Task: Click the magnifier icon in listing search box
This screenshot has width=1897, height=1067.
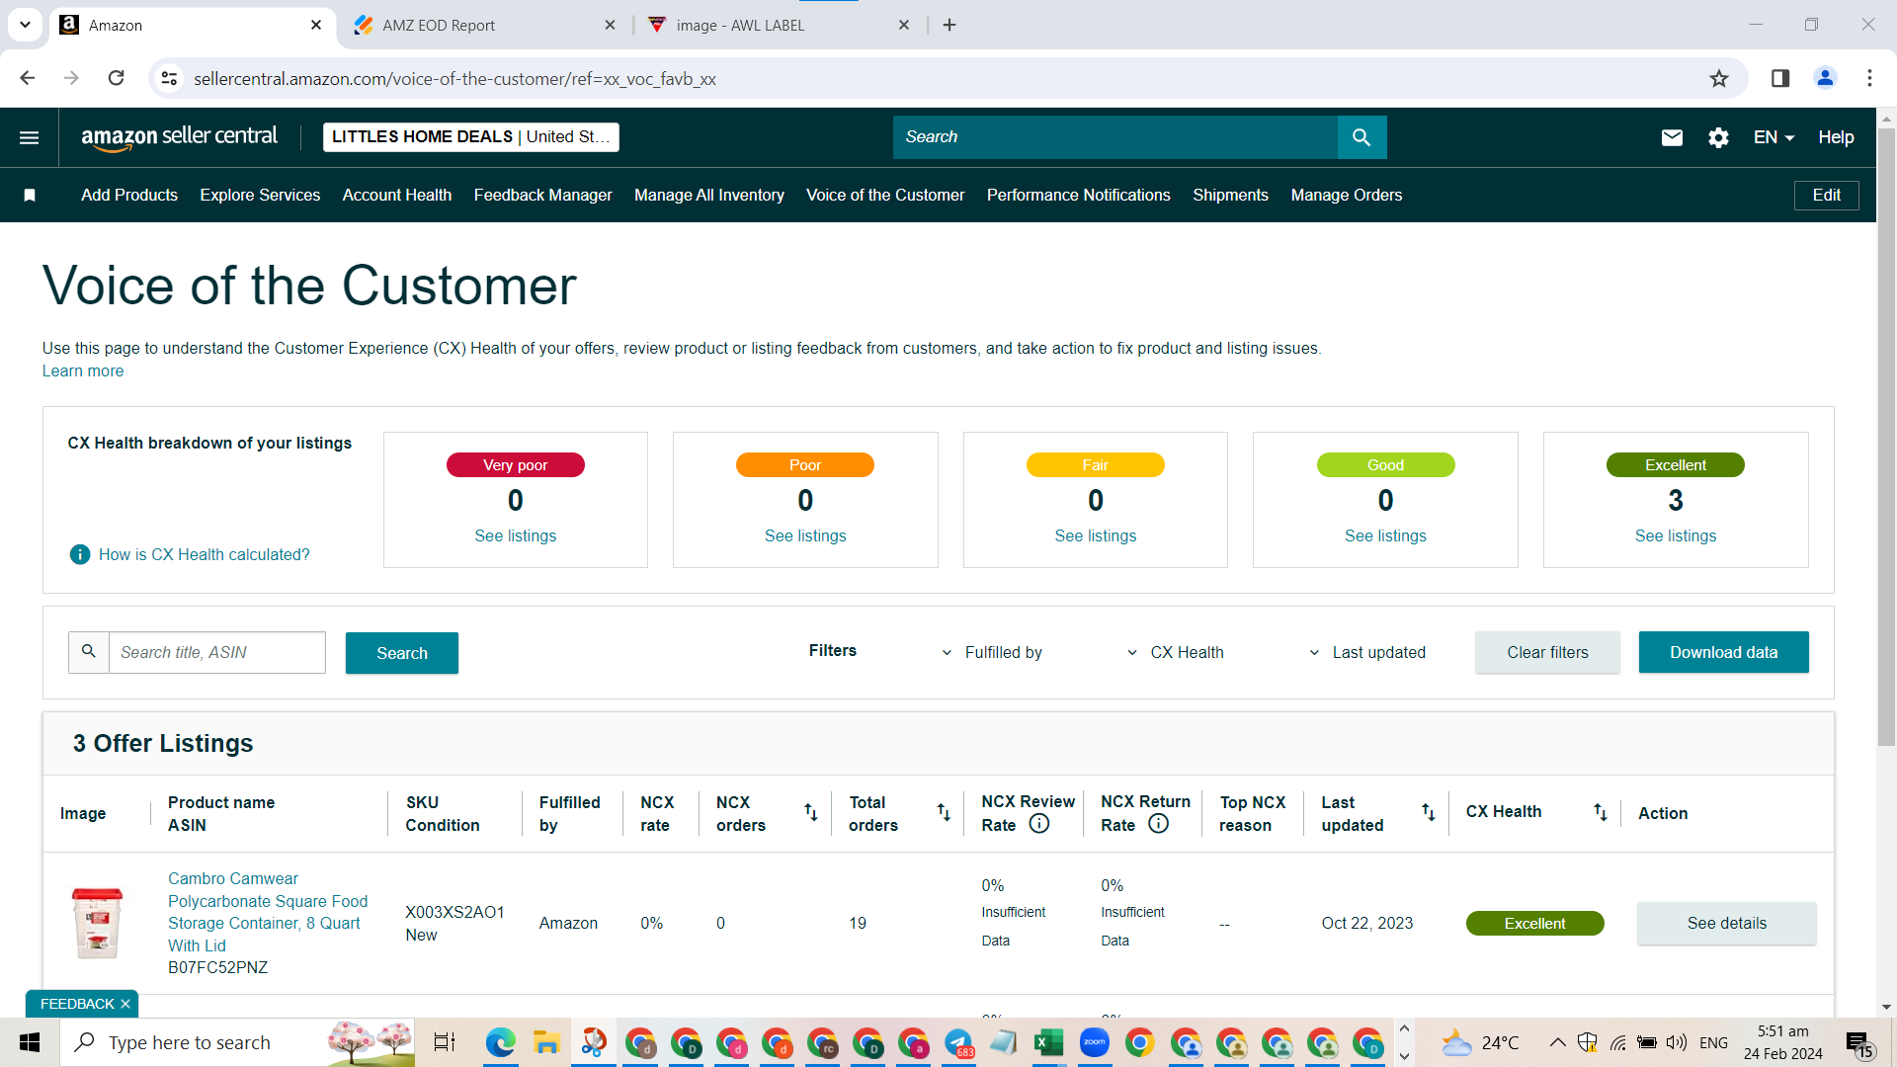Action: click(89, 652)
